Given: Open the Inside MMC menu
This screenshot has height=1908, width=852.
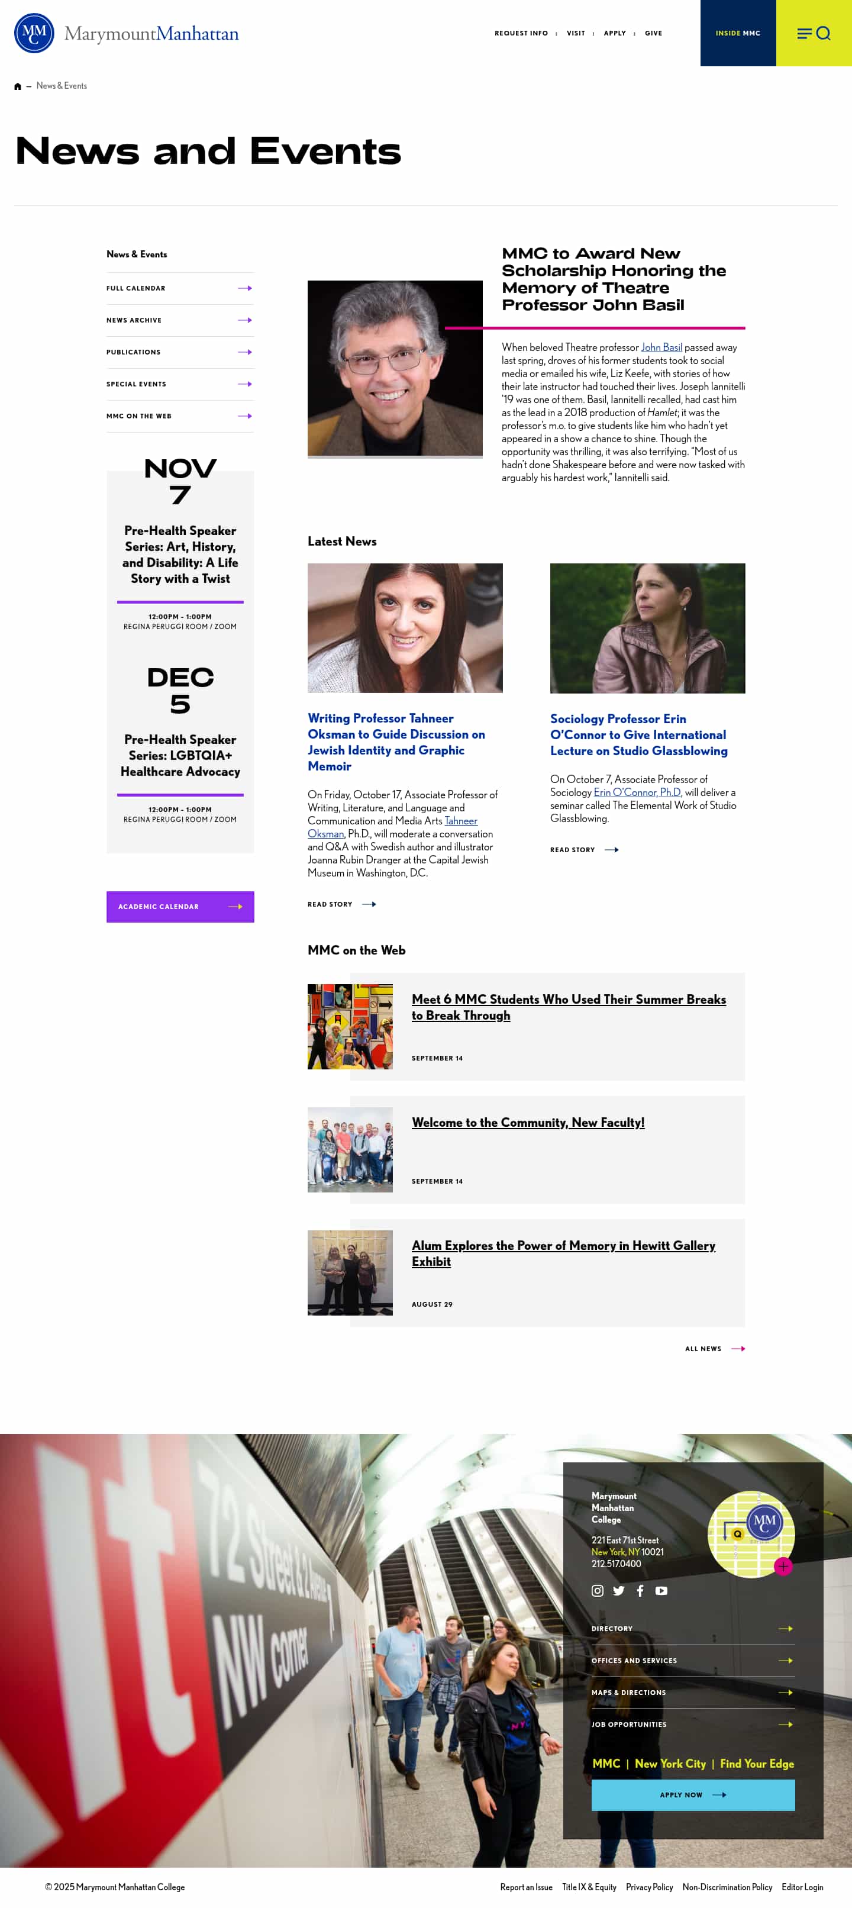Looking at the screenshot, I should click(738, 33).
